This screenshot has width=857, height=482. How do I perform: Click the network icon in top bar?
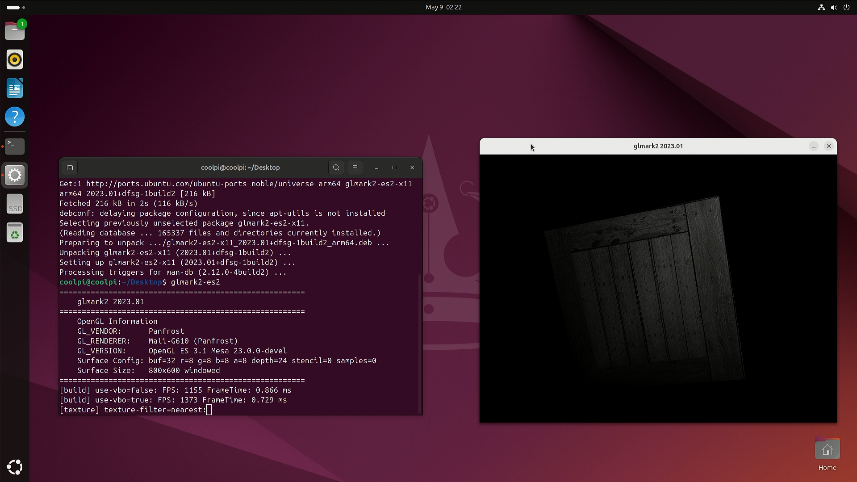[821, 7]
